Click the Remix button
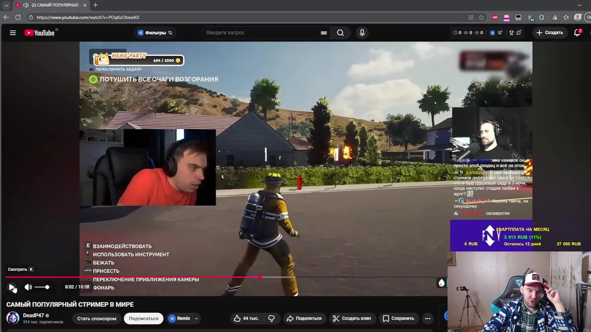This screenshot has height=332, width=591. coord(180,318)
